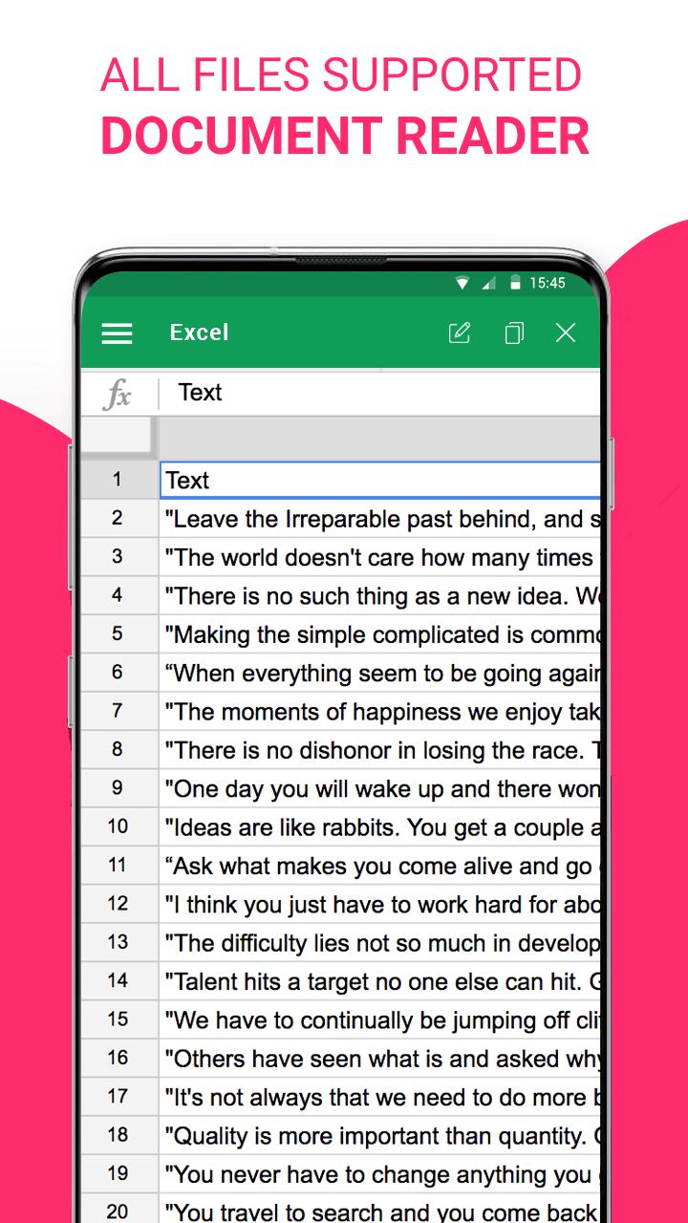Select row header 10
This screenshot has width=688, height=1223.
118,827
